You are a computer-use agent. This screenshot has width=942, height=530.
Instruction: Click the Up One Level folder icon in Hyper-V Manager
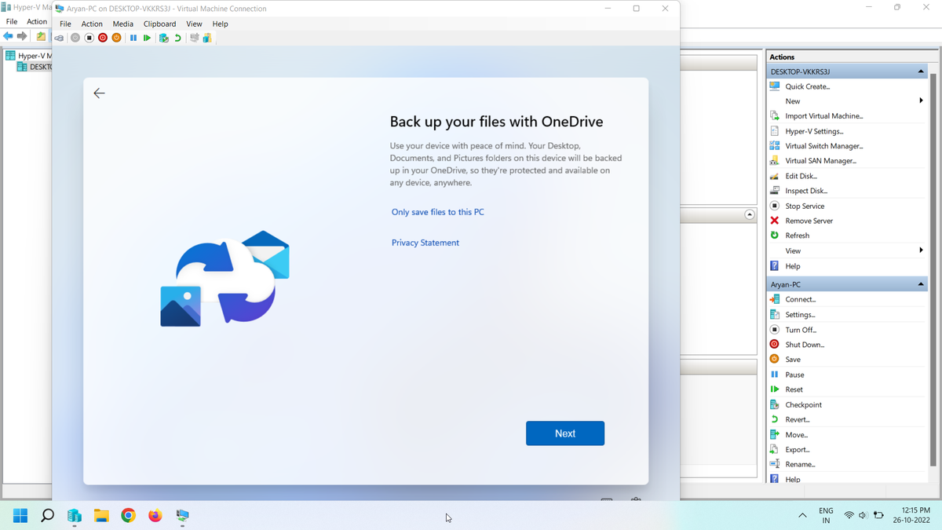point(41,36)
